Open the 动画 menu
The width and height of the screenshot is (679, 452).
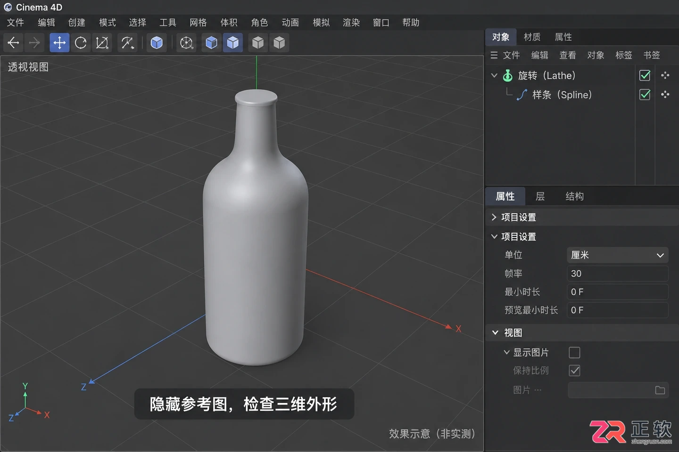pyautogui.click(x=290, y=23)
